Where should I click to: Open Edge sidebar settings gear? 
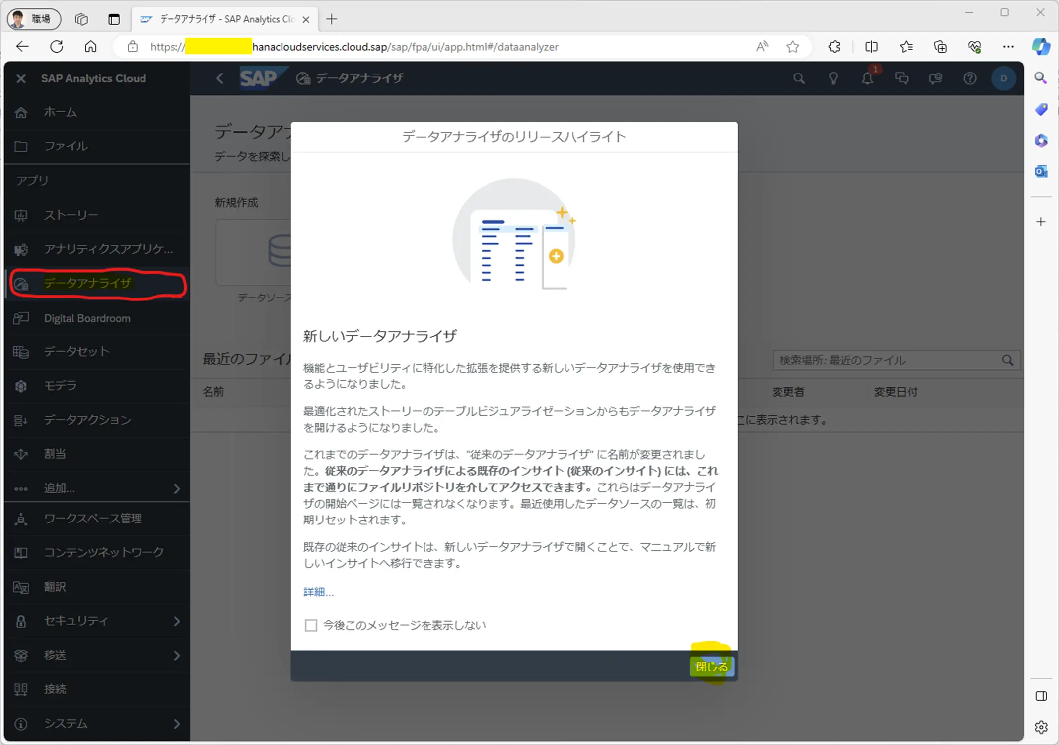pos(1041,727)
